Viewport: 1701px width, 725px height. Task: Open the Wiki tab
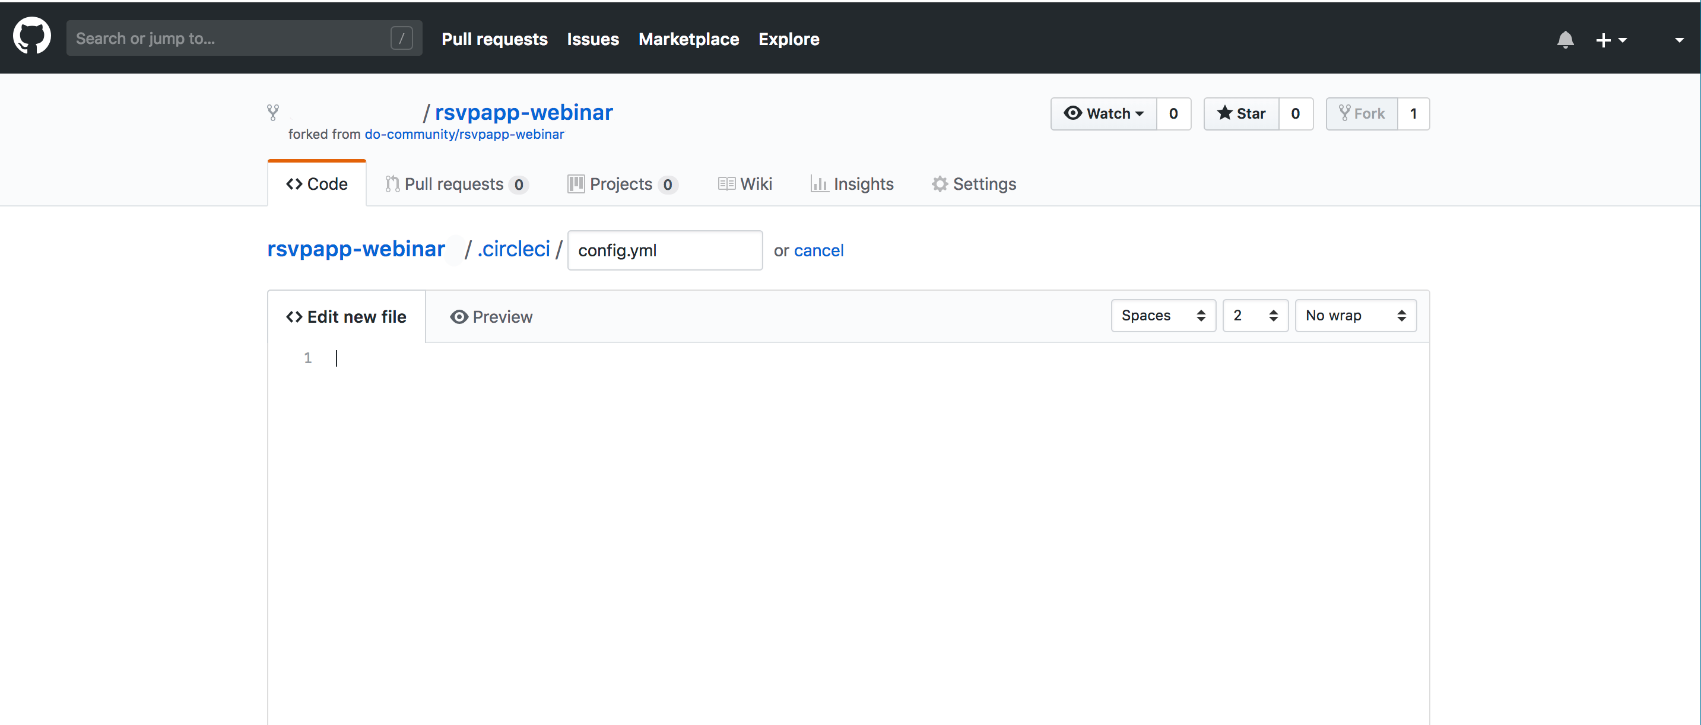(745, 185)
